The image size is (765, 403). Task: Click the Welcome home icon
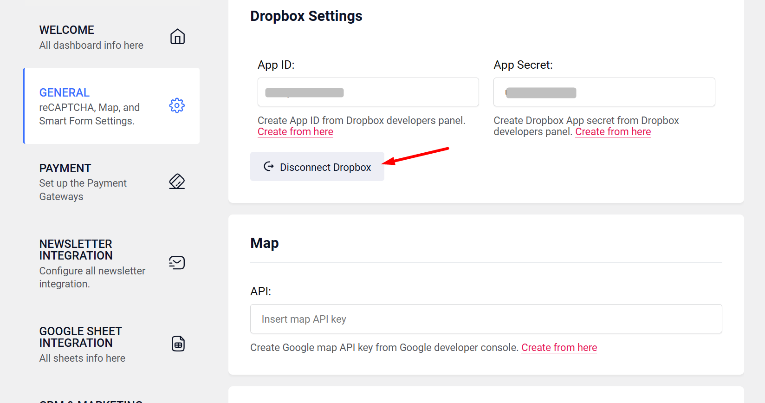177,37
